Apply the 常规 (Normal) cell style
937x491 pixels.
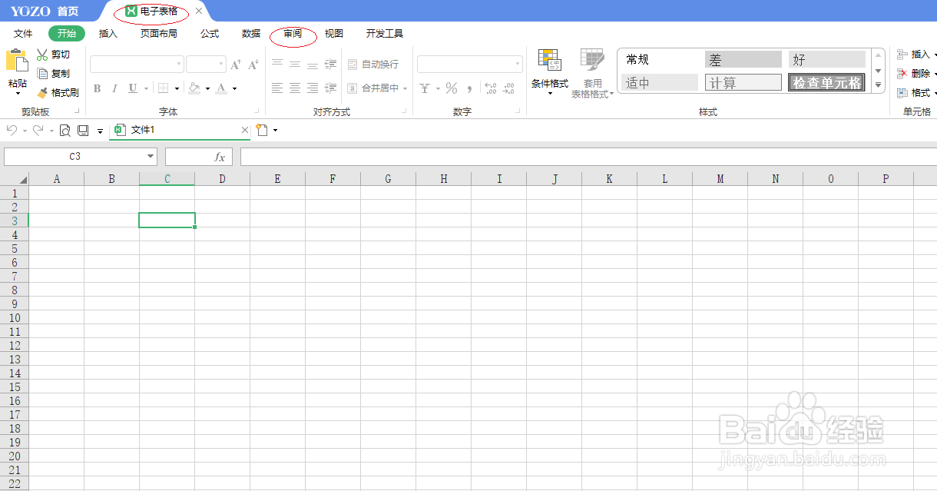pos(660,60)
